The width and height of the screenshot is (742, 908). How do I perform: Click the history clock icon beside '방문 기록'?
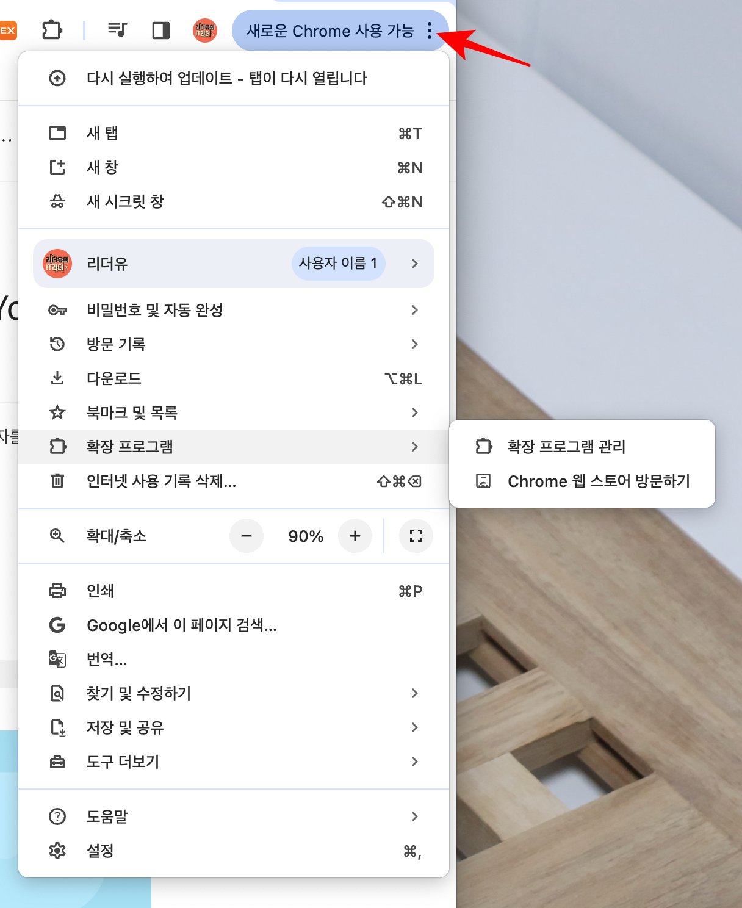click(x=57, y=344)
